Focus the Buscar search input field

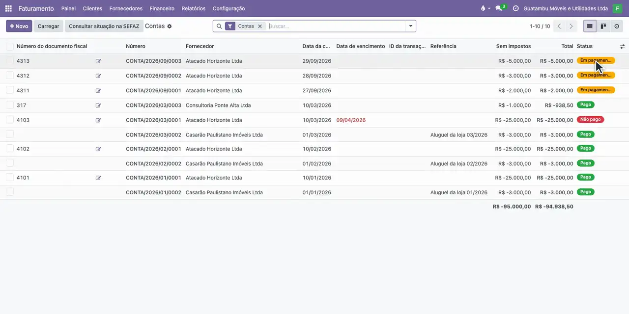point(337,26)
